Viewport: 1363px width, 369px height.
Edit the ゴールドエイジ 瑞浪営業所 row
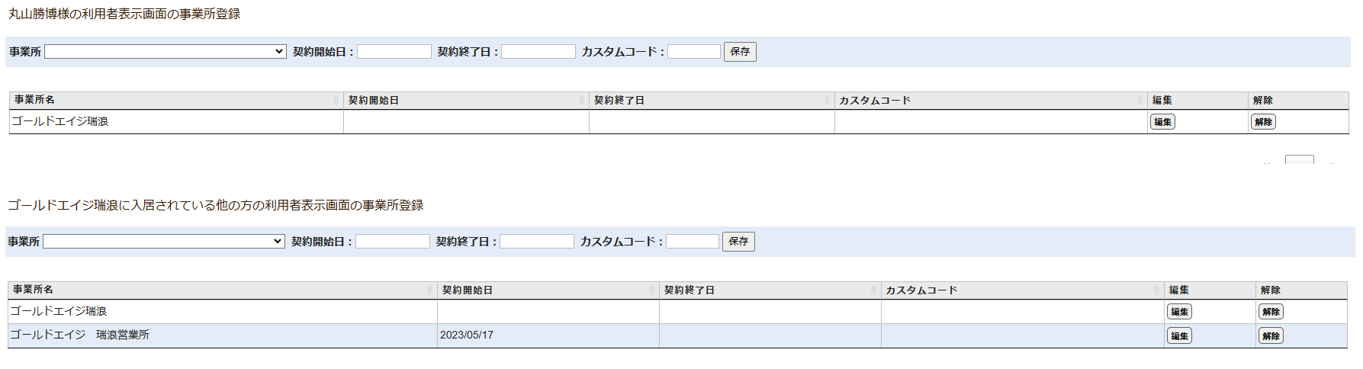coord(1179,336)
